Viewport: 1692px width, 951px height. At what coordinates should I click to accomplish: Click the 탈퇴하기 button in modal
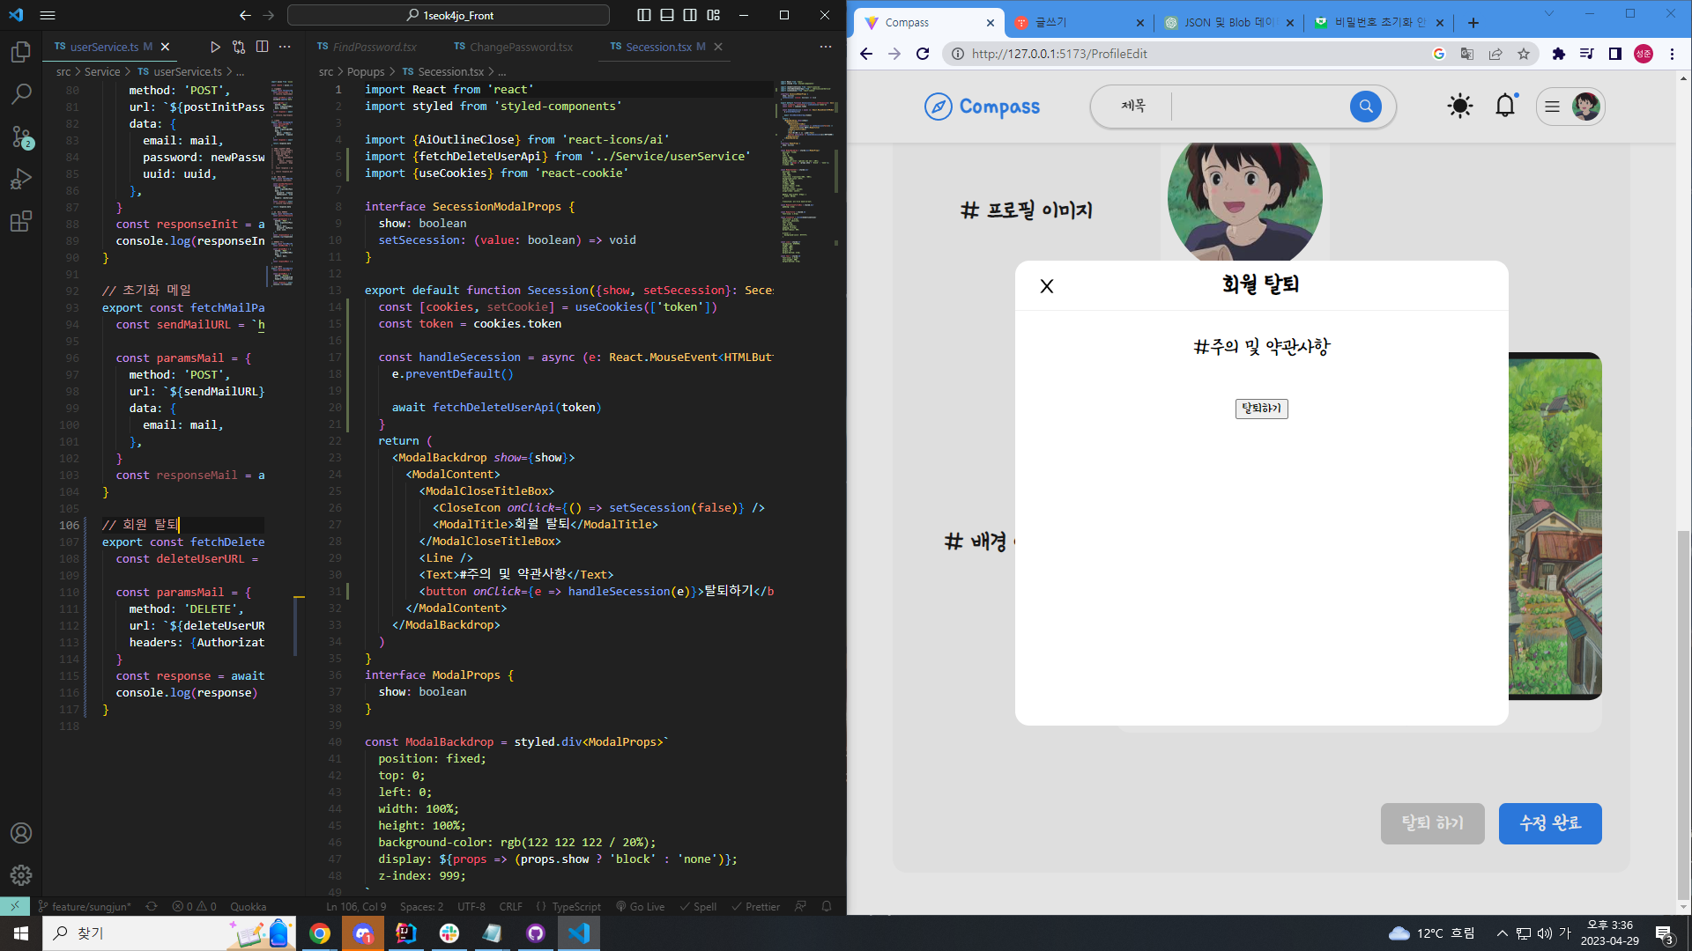pyautogui.click(x=1261, y=409)
